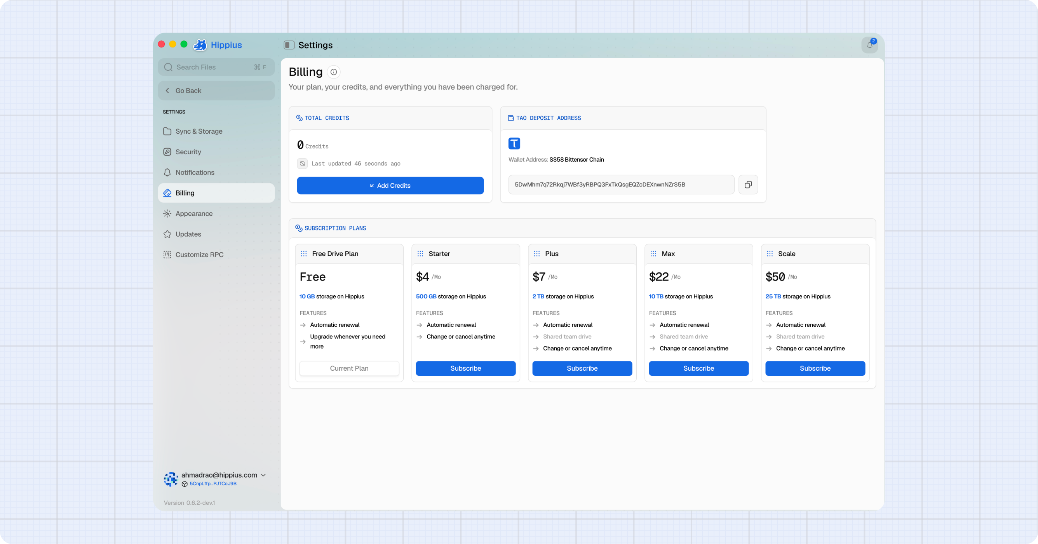Click the grid icon on Free Drive Plan
The height and width of the screenshot is (544, 1038).
pyautogui.click(x=304, y=254)
